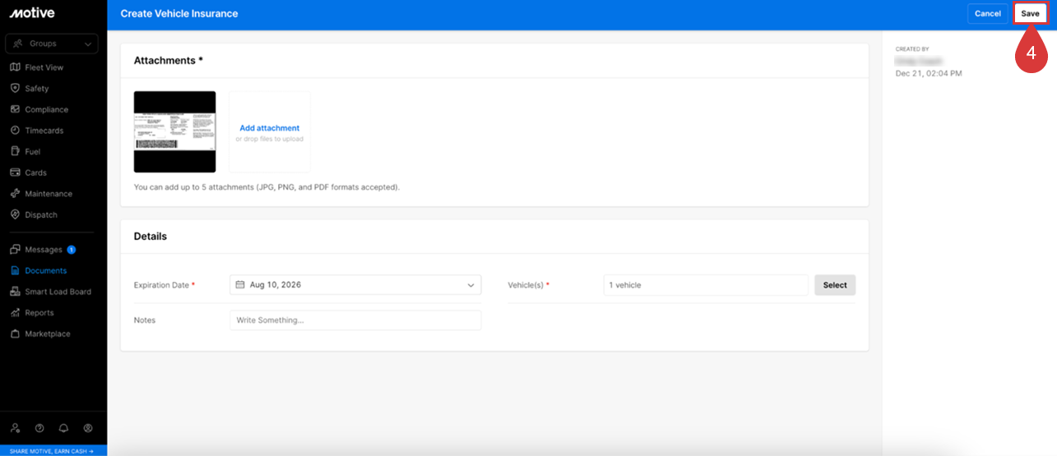Open Maintenance wrench icon
The height and width of the screenshot is (456, 1057).
15,194
